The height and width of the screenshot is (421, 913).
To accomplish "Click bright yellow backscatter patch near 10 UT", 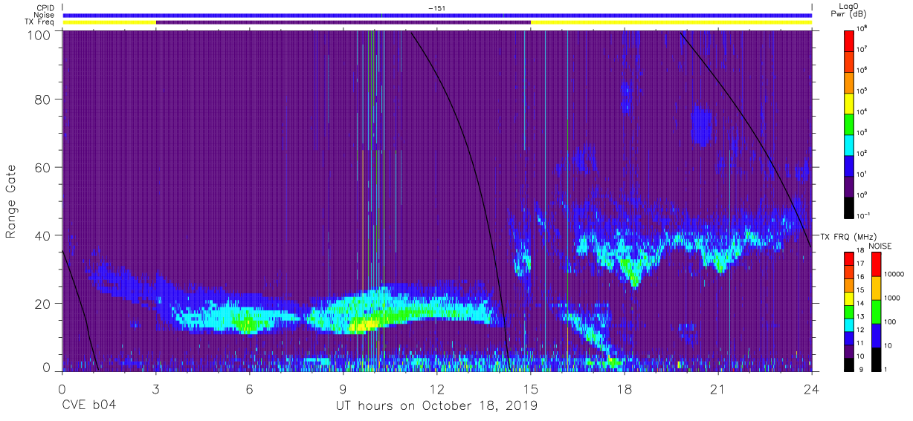I will tap(363, 324).
